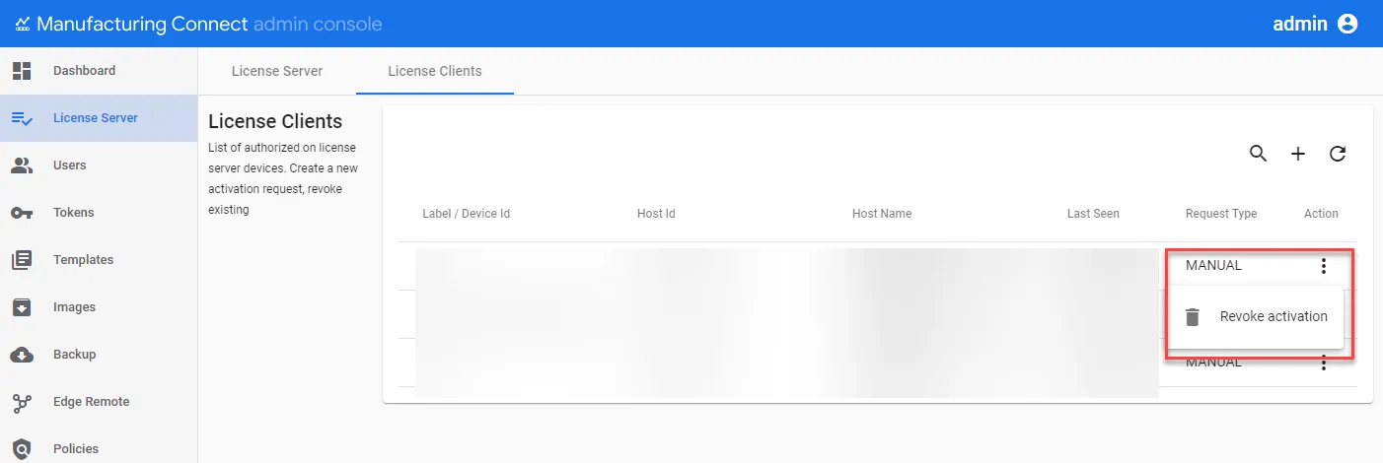This screenshot has width=1383, height=463.
Task: Switch to the License Server tab
Action: (x=277, y=71)
